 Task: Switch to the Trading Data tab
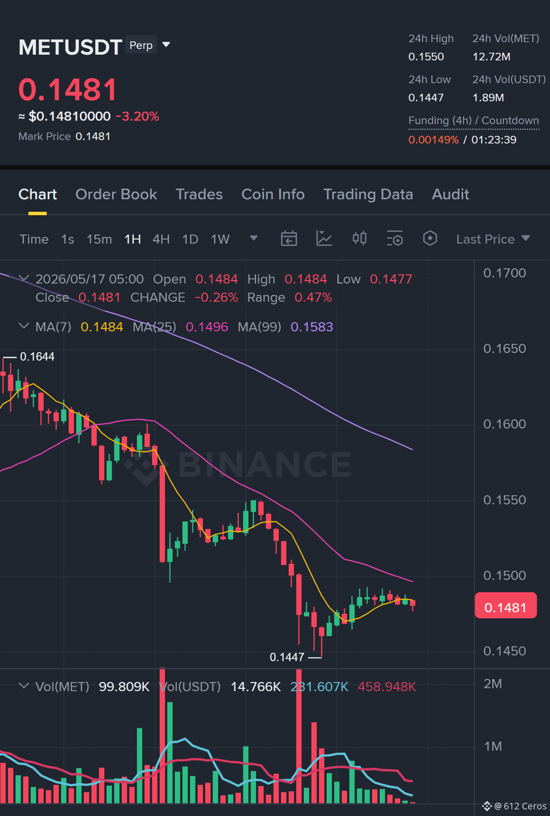coord(368,194)
